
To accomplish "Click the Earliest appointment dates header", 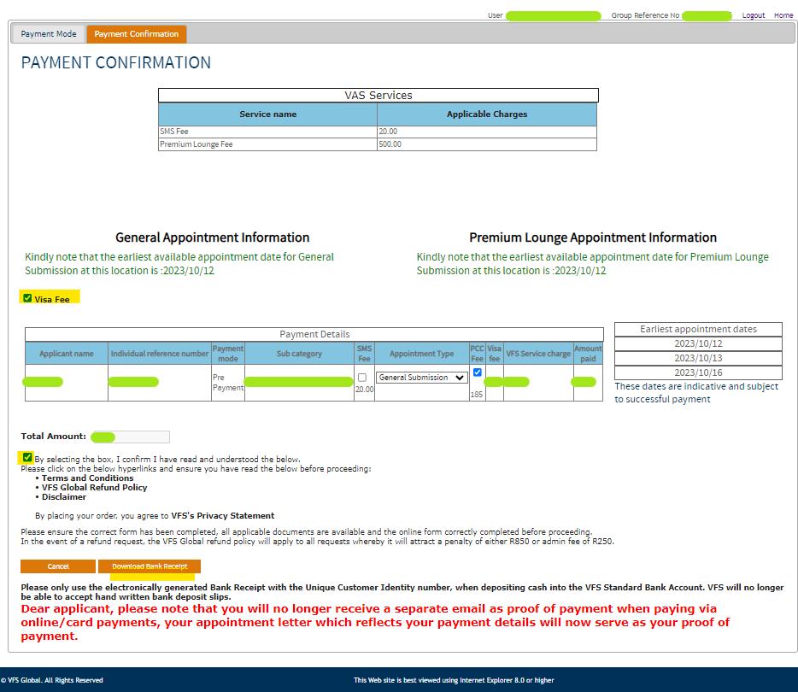I will pos(698,329).
